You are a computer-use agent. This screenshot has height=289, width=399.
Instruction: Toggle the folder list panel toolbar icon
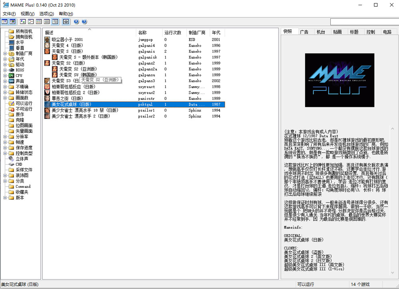[x=4, y=22]
